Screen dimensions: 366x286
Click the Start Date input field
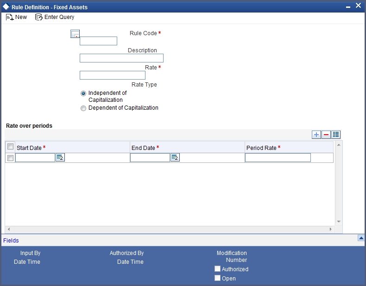coord(35,157)
